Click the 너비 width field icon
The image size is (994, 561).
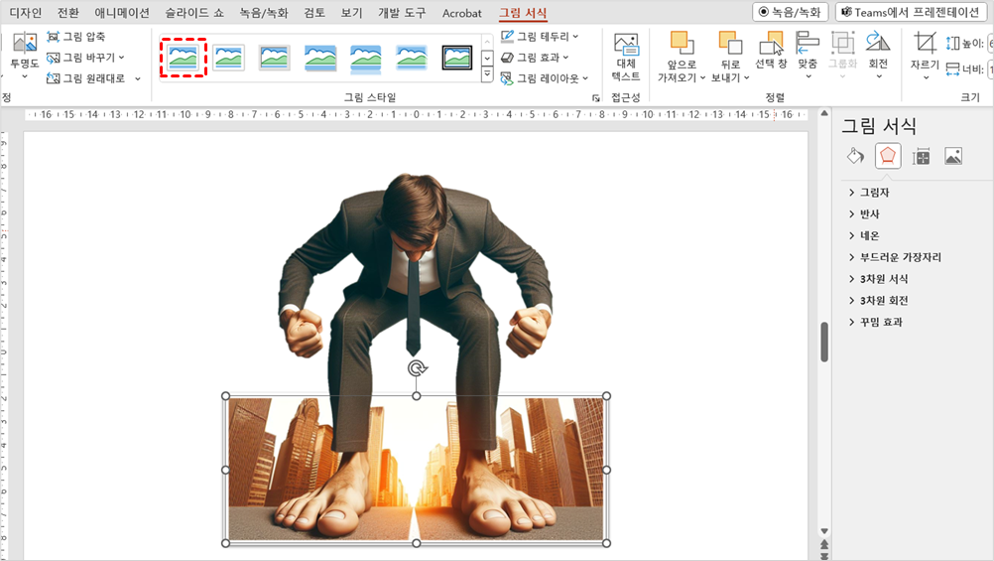[x=952, y=70]
